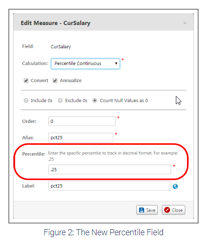This screenshot has height=245, width=206.
Task: Click the CurSalary field value text
Action: [61, 47]
